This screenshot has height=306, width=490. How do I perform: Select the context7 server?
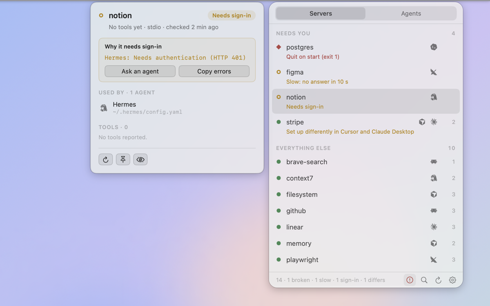(366, 178)
